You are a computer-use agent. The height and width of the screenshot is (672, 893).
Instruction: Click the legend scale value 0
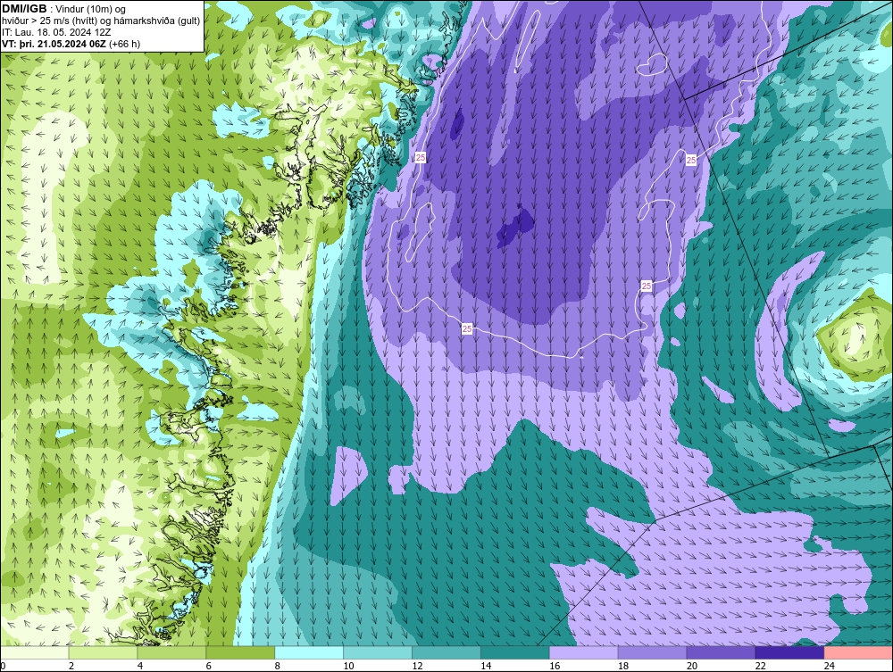3,666
